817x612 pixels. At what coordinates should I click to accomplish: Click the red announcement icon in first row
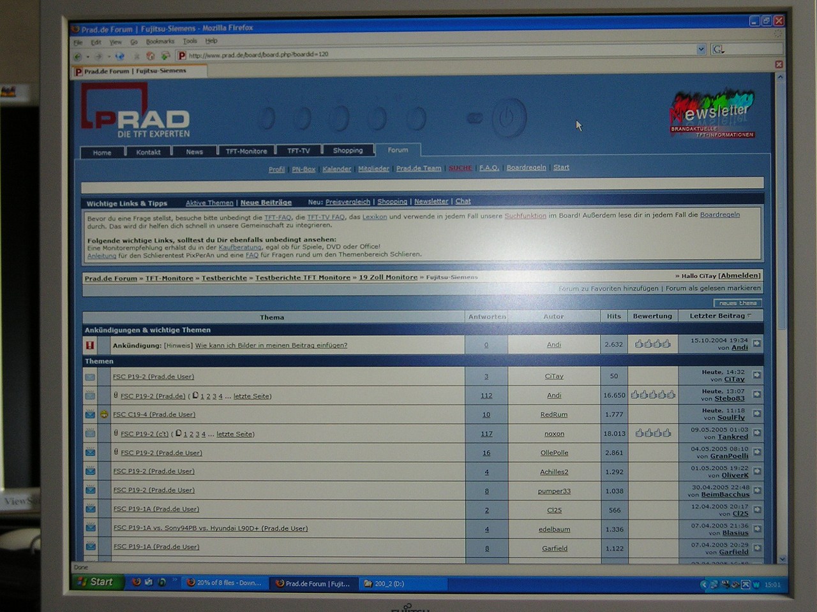coord(90,346)
